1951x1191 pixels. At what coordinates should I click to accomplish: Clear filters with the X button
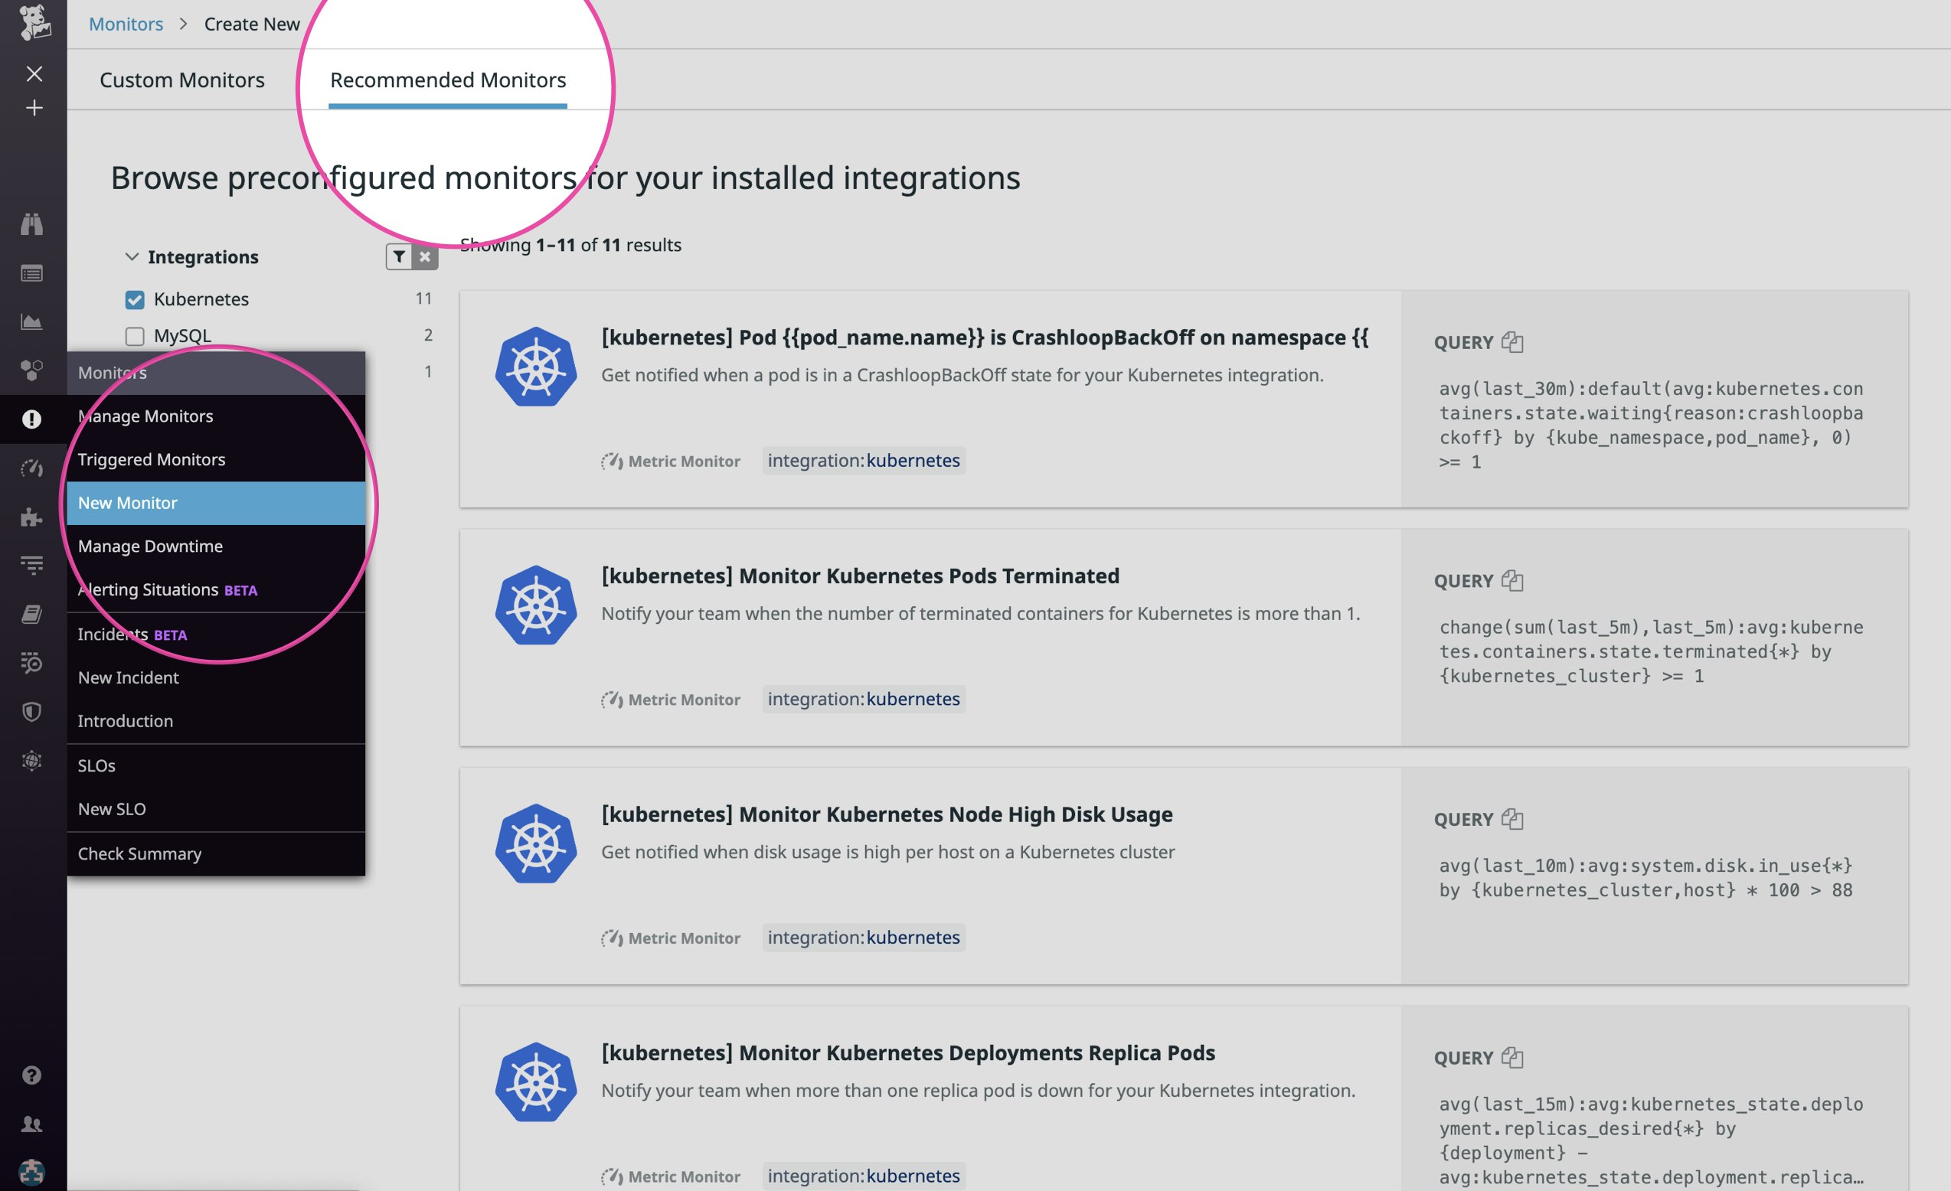(x=425, y=256)
